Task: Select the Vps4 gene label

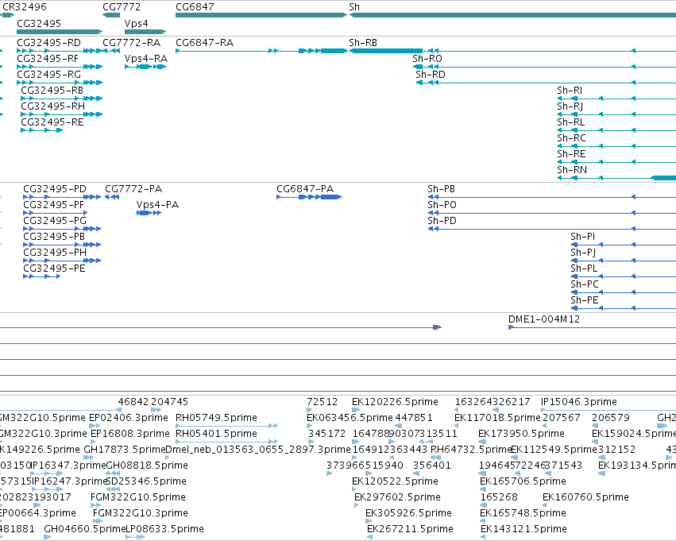Action: (x=137, y=23)
